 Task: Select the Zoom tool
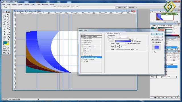tap(8, 39)
